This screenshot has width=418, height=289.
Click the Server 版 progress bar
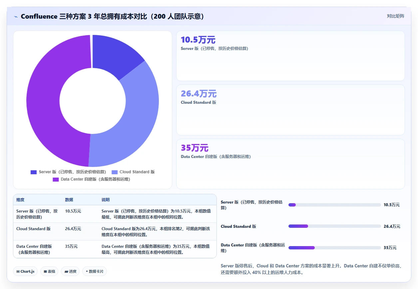[x=334, y=205]
